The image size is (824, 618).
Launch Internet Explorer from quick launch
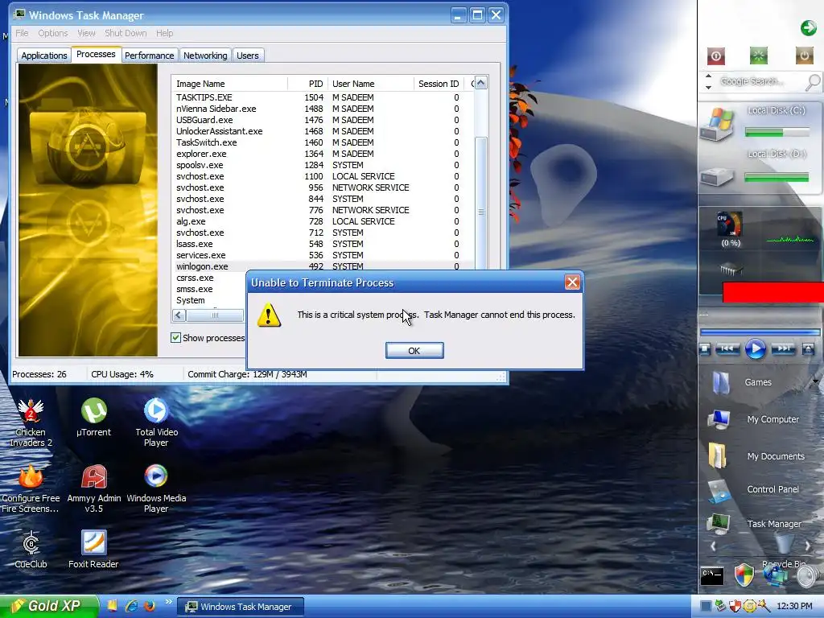[x=131, y=606]
